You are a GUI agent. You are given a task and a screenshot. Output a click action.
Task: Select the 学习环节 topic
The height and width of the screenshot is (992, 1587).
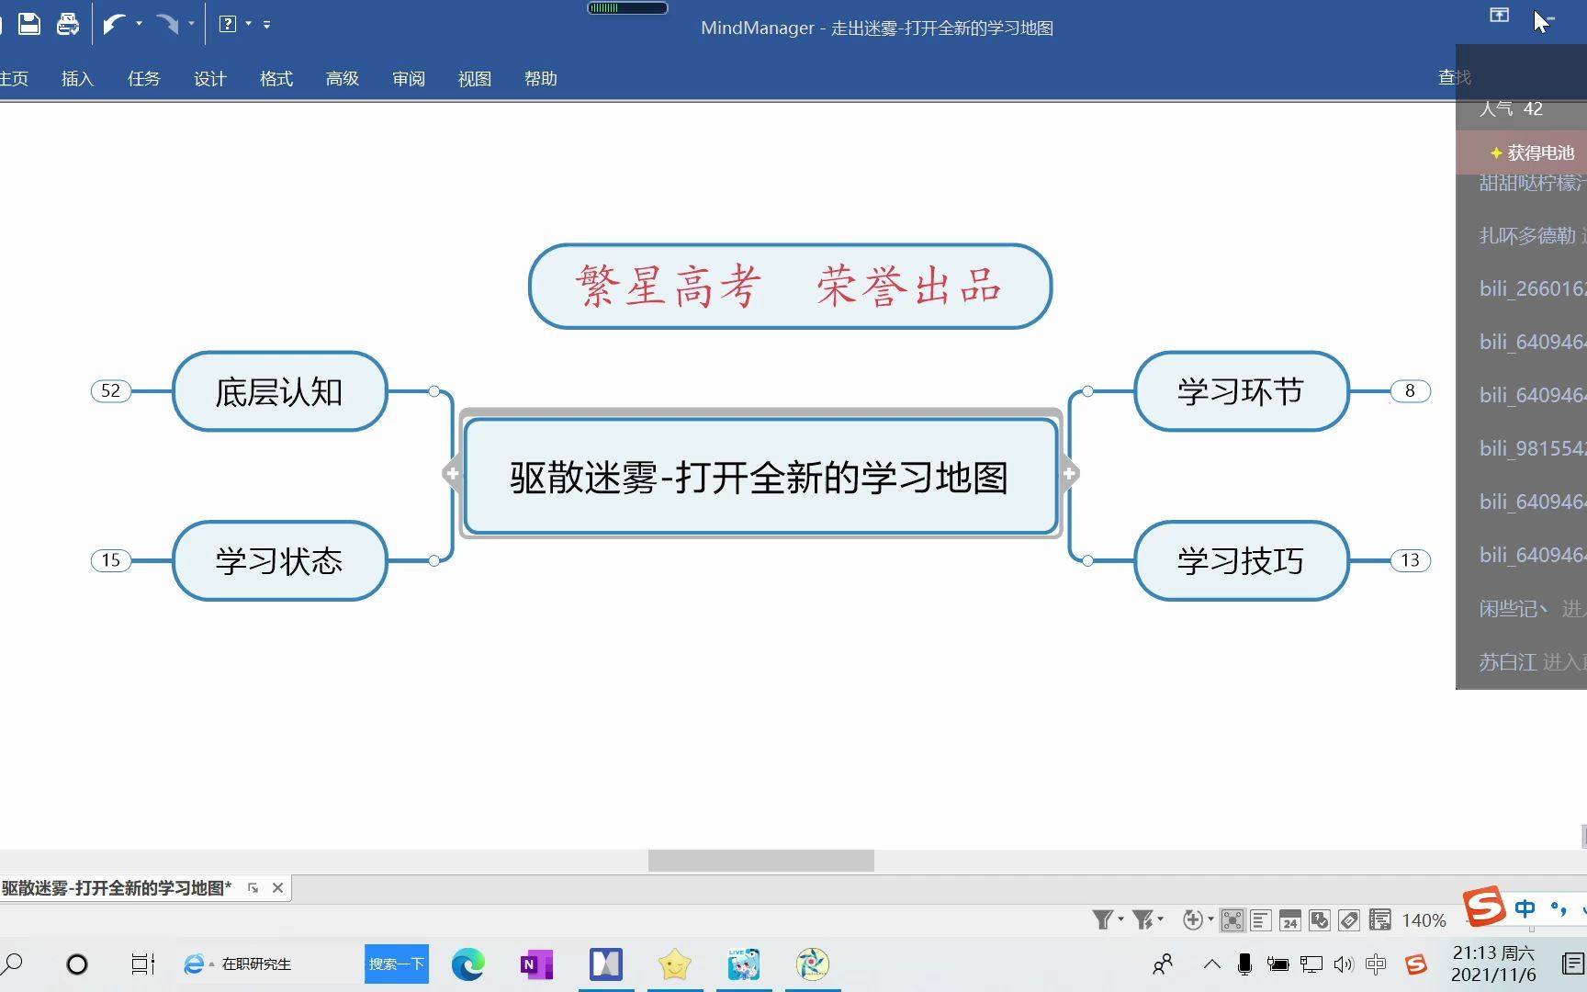pos(1241,391)
